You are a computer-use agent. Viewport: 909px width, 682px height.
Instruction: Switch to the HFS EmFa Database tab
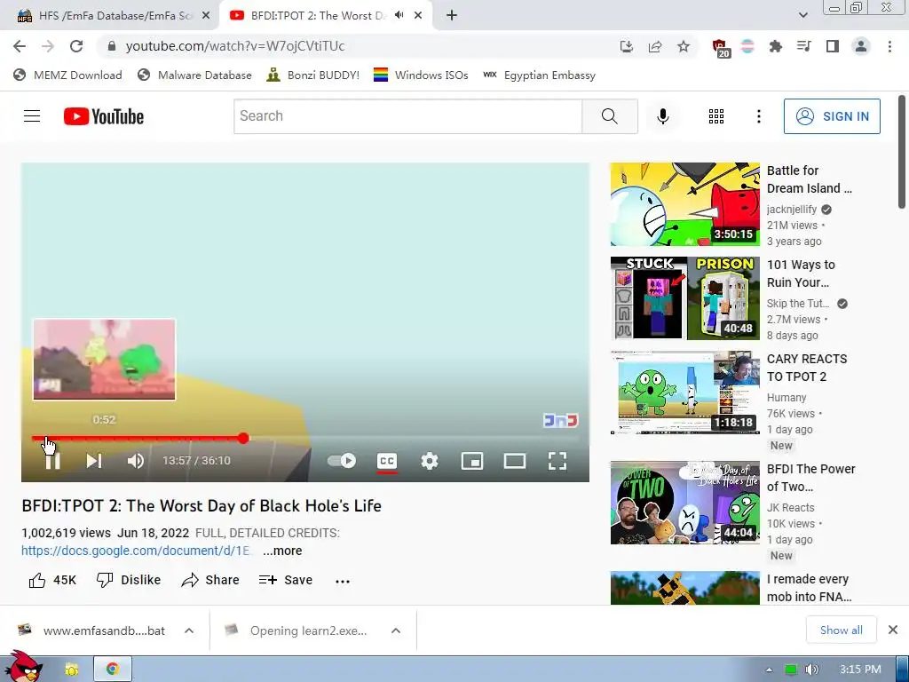pyautogui.click(x=110, y=16)
